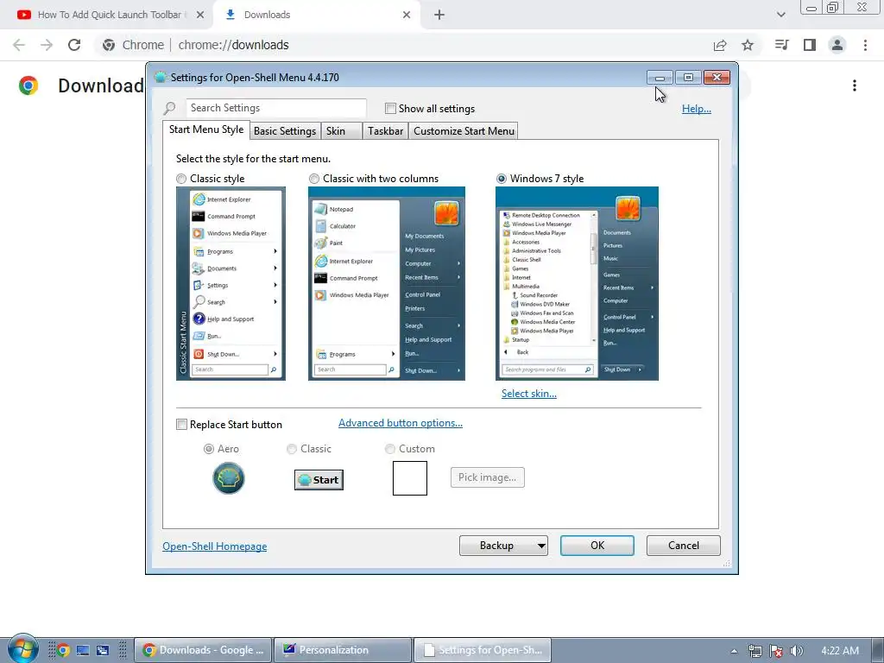Click the 4:22 AM taskbar clock
884x663 pixels.
point(840,651)
